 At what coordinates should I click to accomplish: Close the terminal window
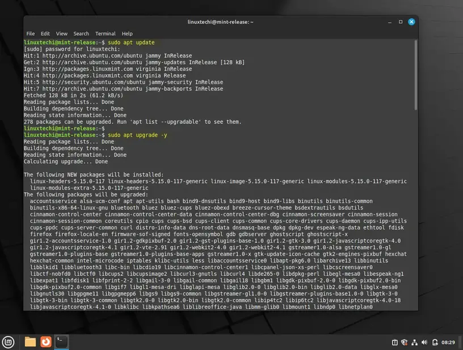[x=411, y=22]
